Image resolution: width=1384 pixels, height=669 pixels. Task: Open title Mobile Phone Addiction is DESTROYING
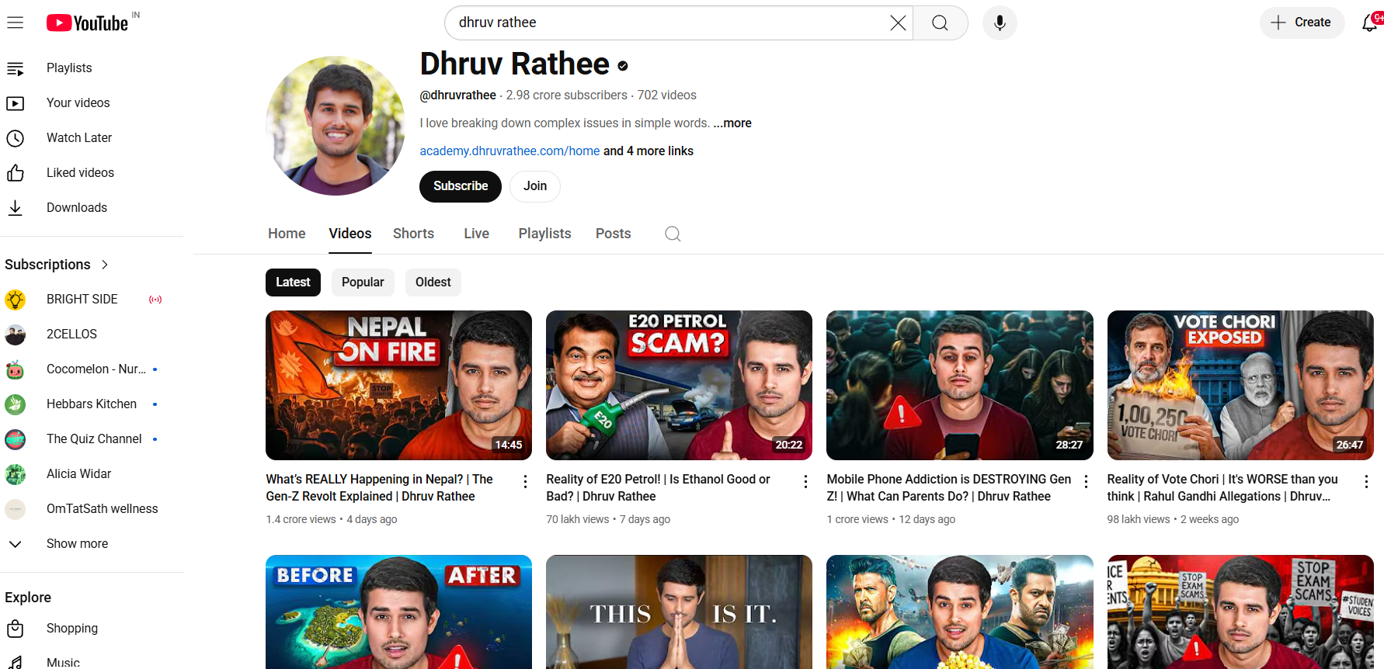click(949, 488)
